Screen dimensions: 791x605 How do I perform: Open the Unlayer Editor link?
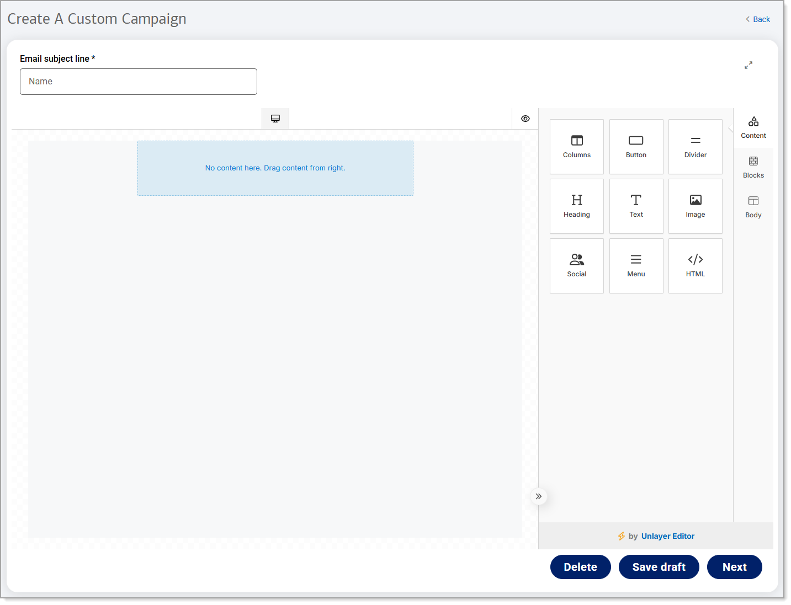click(x=667, y=536)
